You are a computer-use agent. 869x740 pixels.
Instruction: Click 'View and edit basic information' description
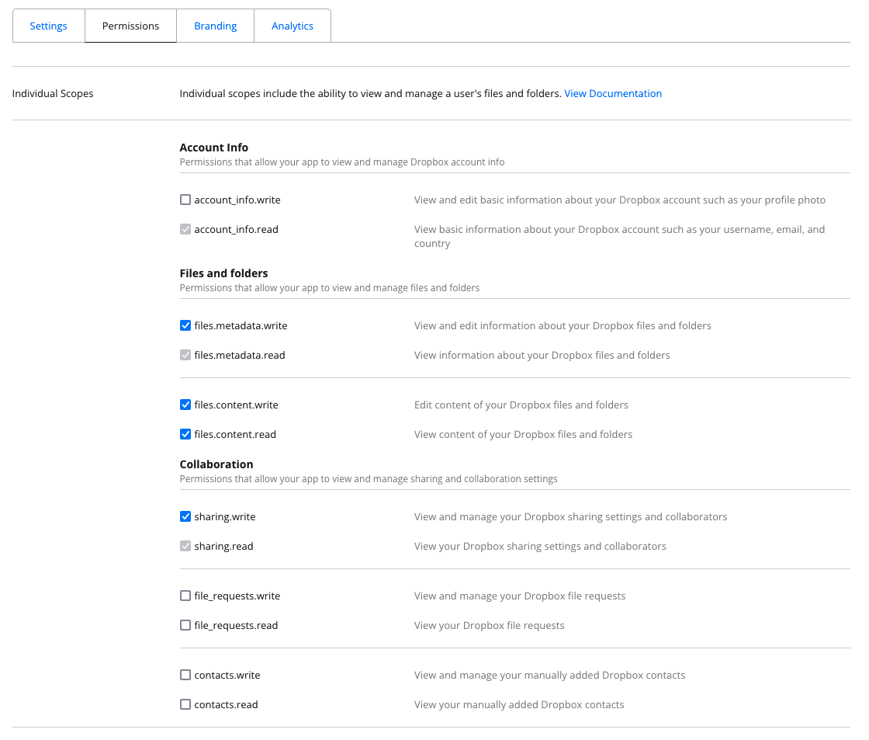620,200
